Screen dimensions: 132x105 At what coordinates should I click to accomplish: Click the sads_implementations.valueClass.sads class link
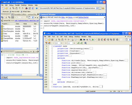point(27,21)
